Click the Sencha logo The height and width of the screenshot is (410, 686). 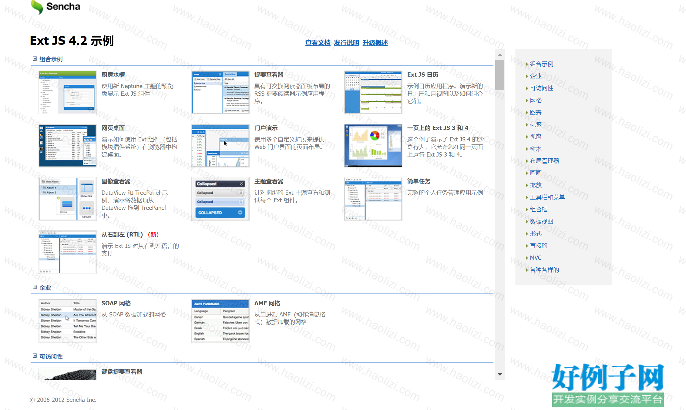pos(55,7)
